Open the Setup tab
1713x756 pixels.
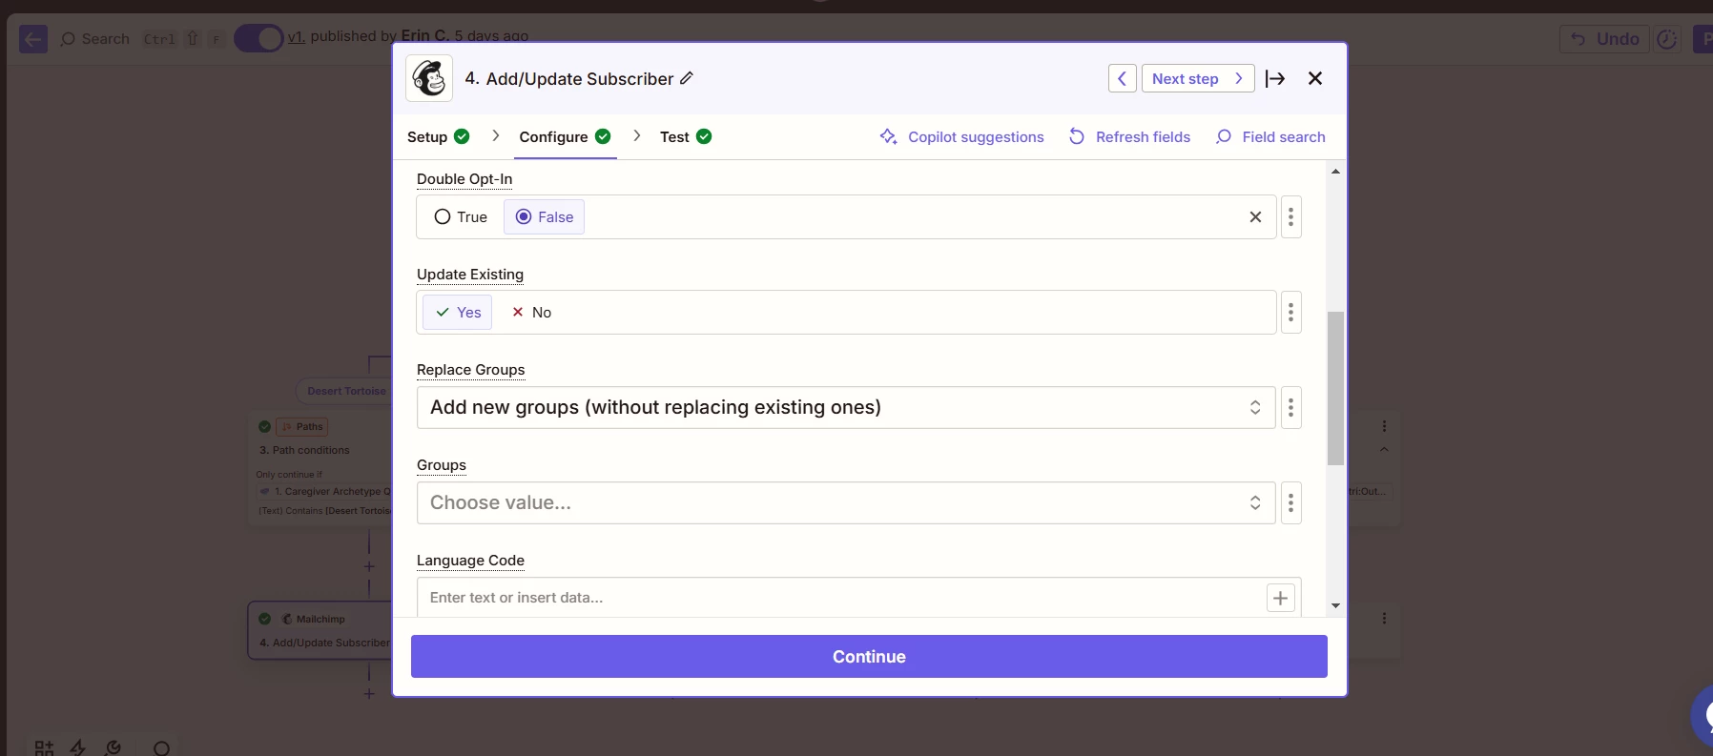(438, 136)
